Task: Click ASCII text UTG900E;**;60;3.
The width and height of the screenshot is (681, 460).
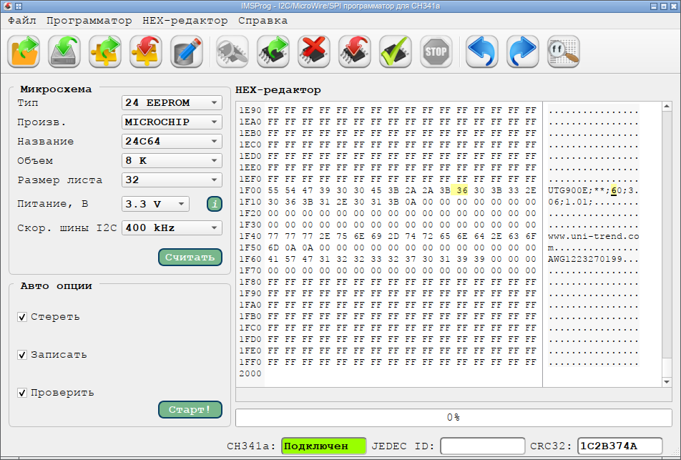Action: pyautogui.click(x=593, y=190)
